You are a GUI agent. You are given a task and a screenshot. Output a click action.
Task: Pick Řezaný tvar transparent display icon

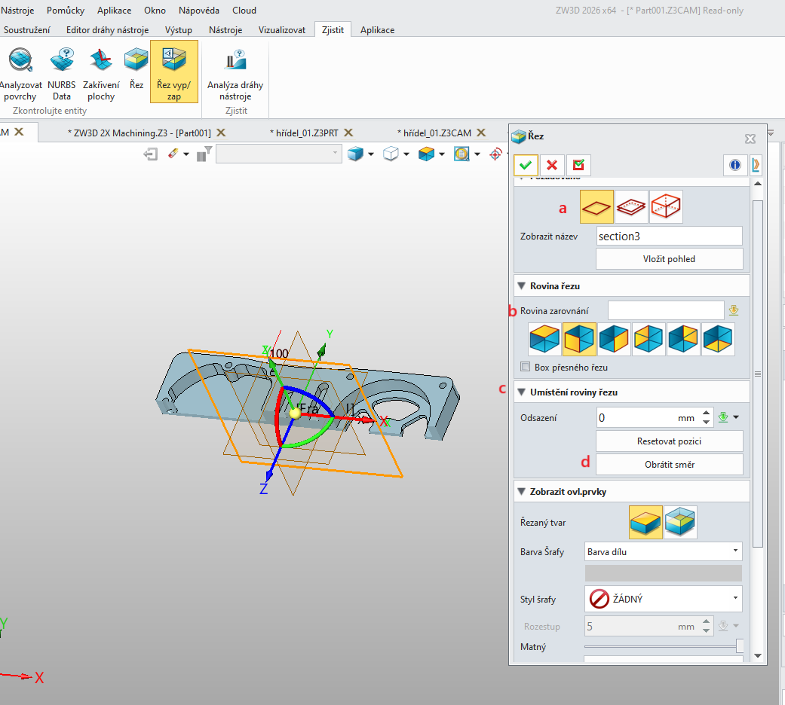pos(680,522)
